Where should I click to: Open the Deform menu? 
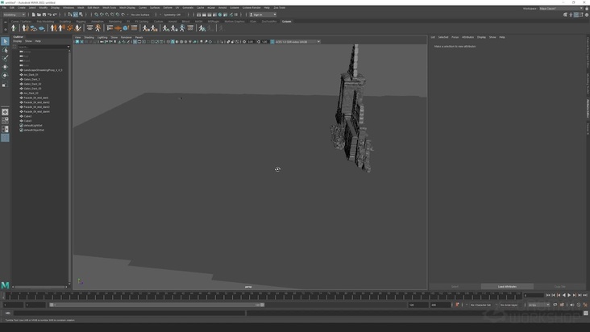168,7
